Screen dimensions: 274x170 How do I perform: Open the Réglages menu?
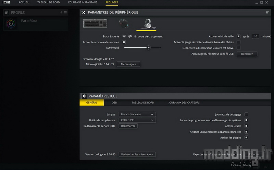pos(112,2)
